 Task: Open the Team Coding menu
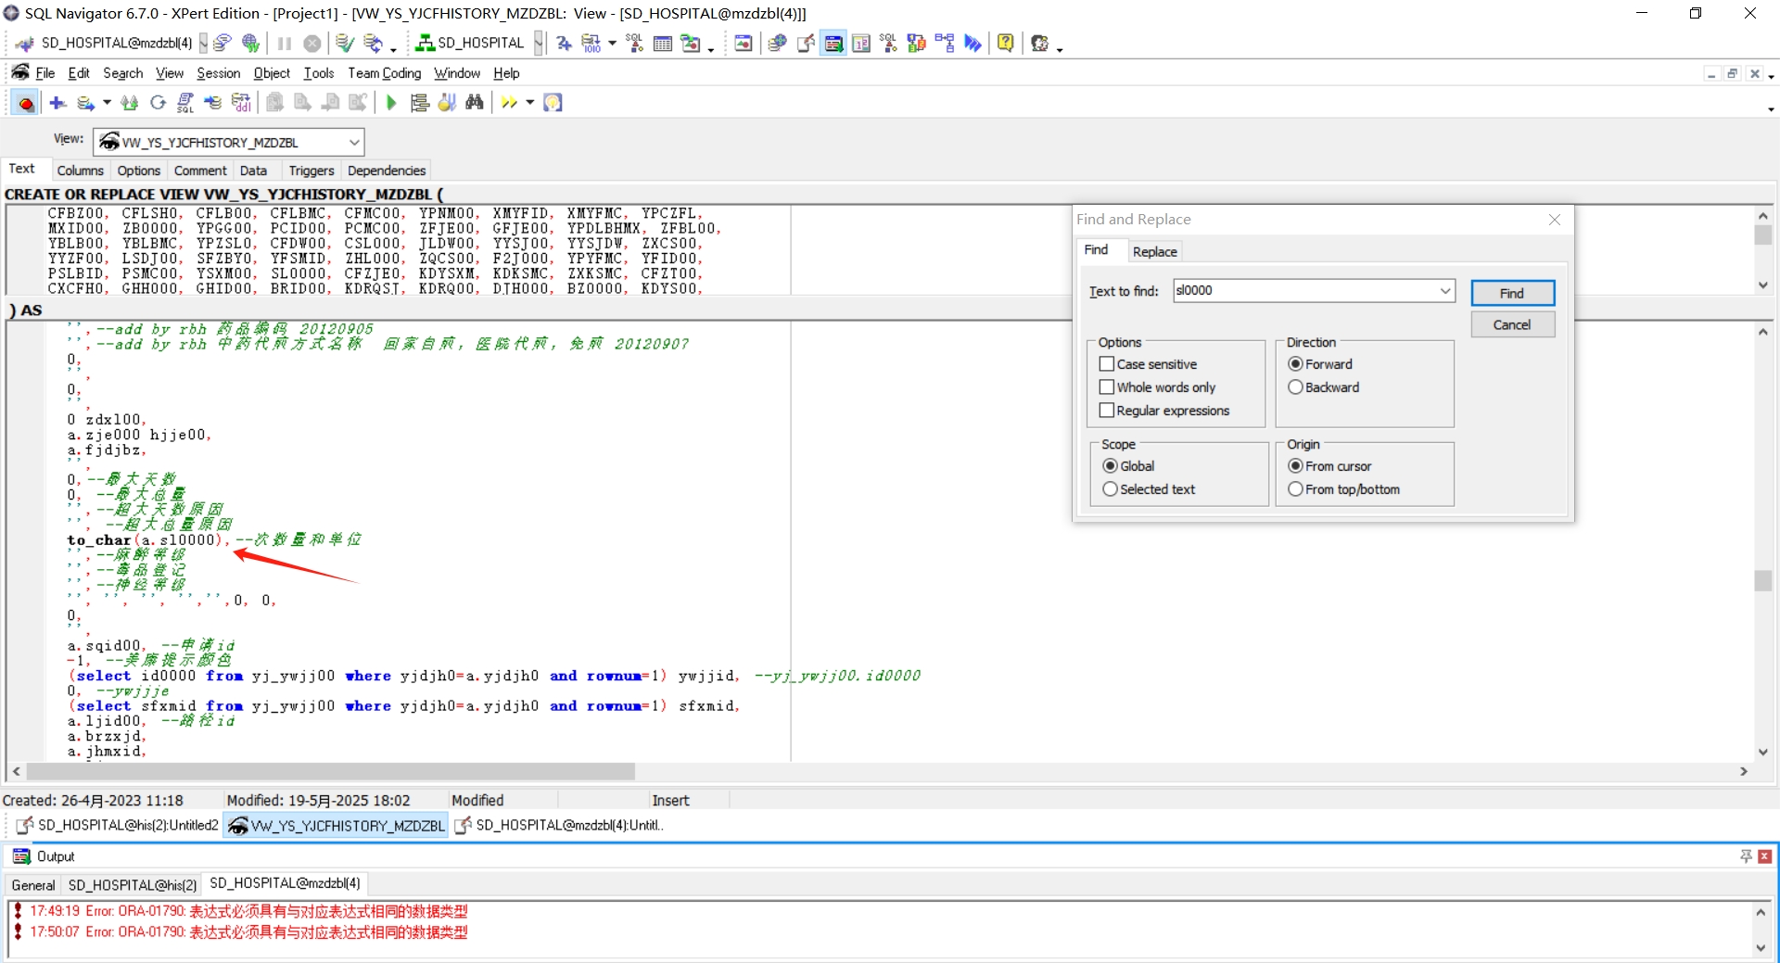point(384,73)
